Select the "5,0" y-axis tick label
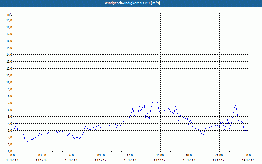Screen dimensions: 262x164 tap(10, 117)
